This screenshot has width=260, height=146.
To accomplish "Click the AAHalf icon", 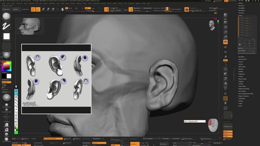I will (x=225, y=37).
